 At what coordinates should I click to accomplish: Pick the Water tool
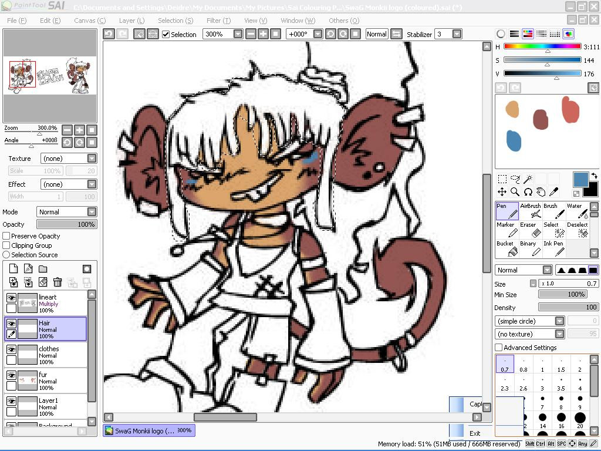tap(578, 211)
